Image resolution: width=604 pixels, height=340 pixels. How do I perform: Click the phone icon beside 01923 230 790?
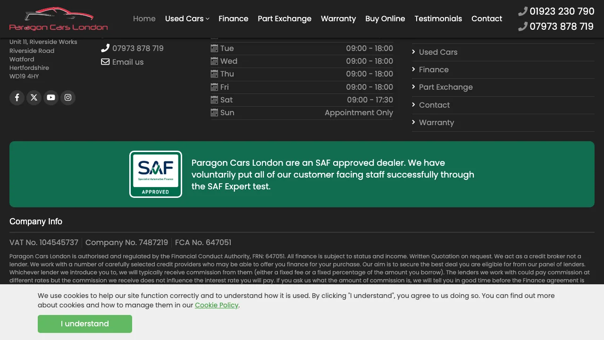(x=523, y=11)
